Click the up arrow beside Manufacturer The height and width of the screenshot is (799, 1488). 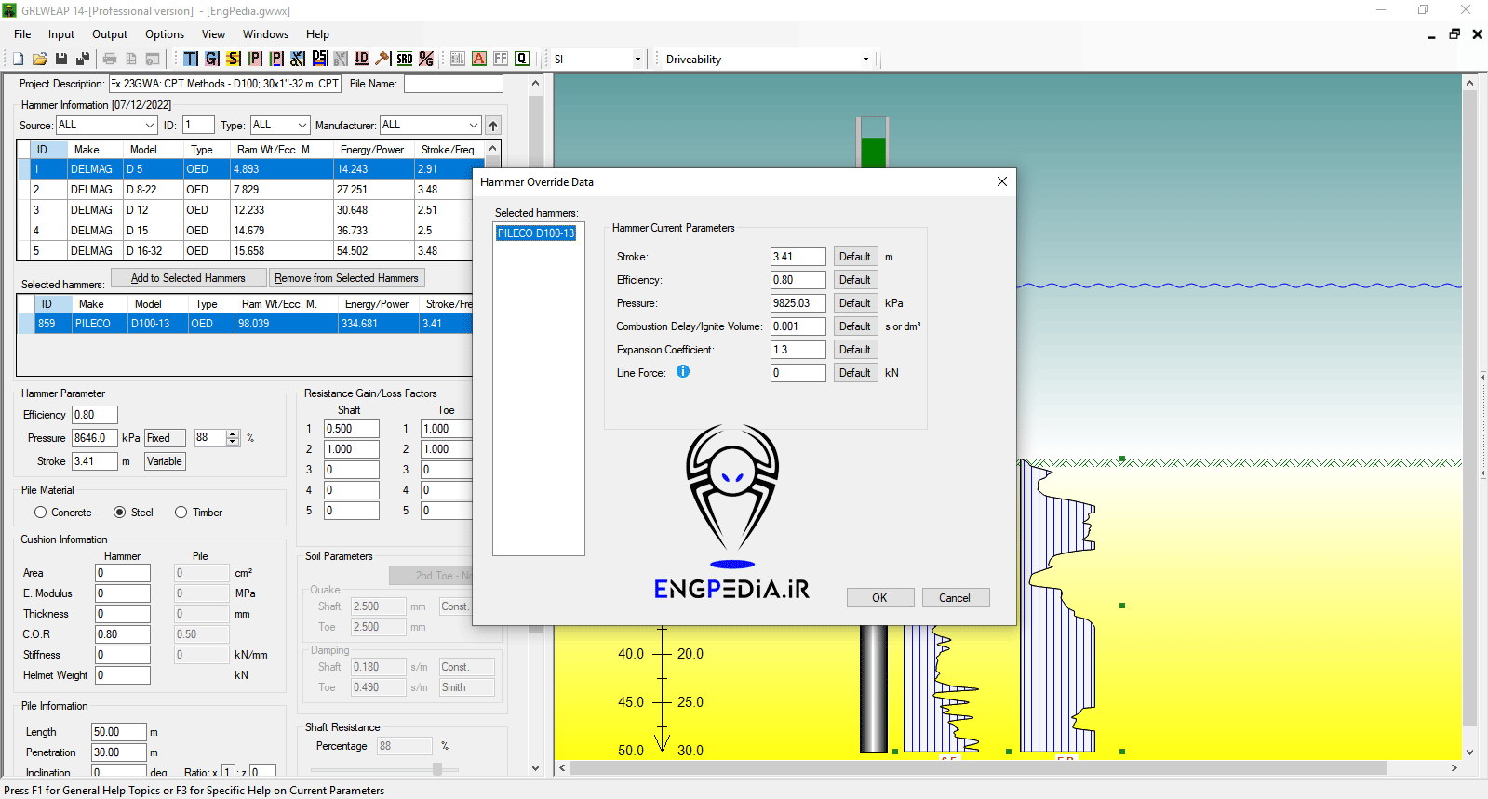[493, 125]
